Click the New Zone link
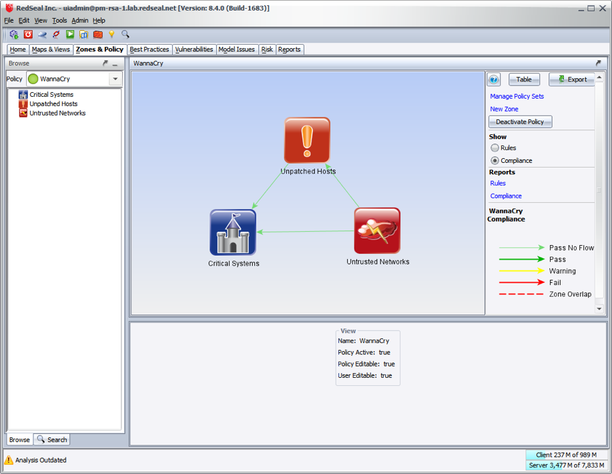Screen dimensions: 612x474 tap(505, 109)
